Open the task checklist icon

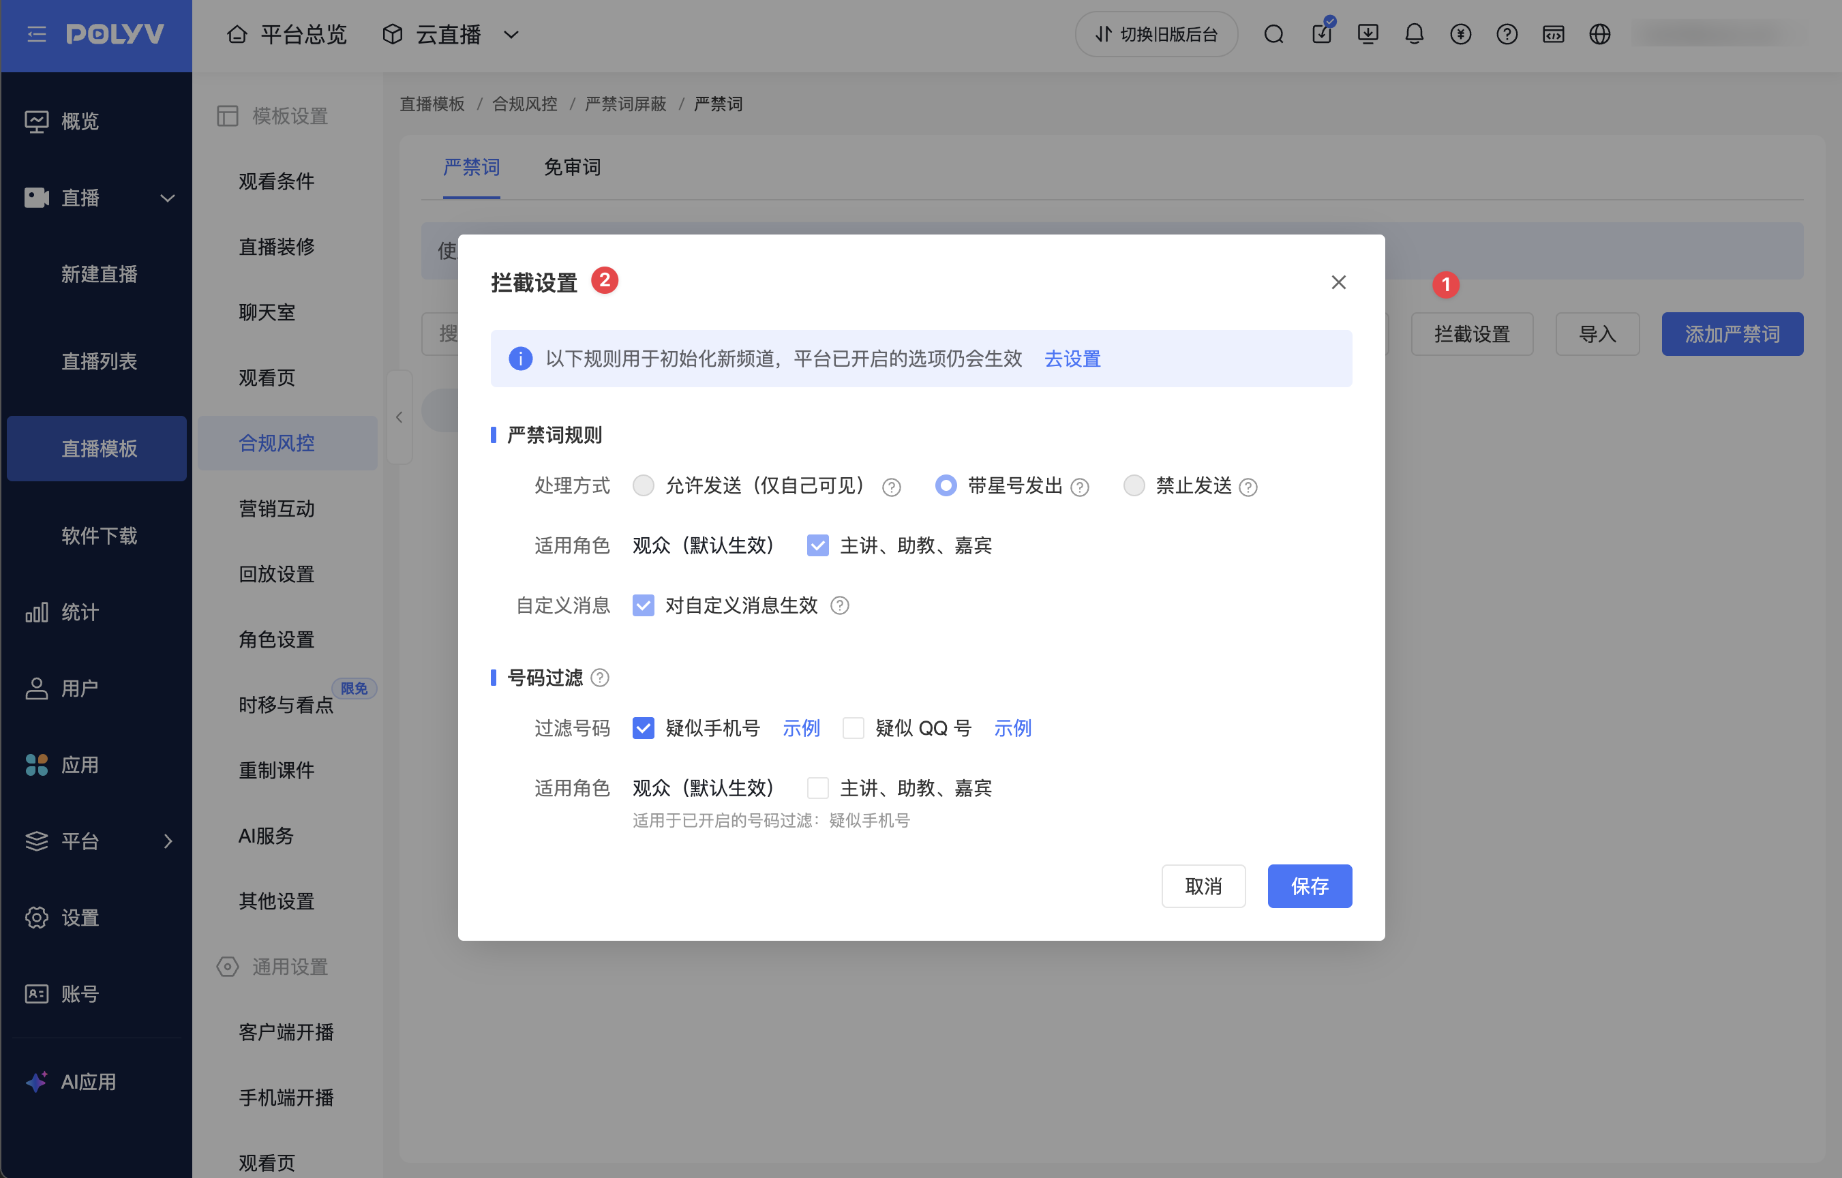coord(1322,34)
